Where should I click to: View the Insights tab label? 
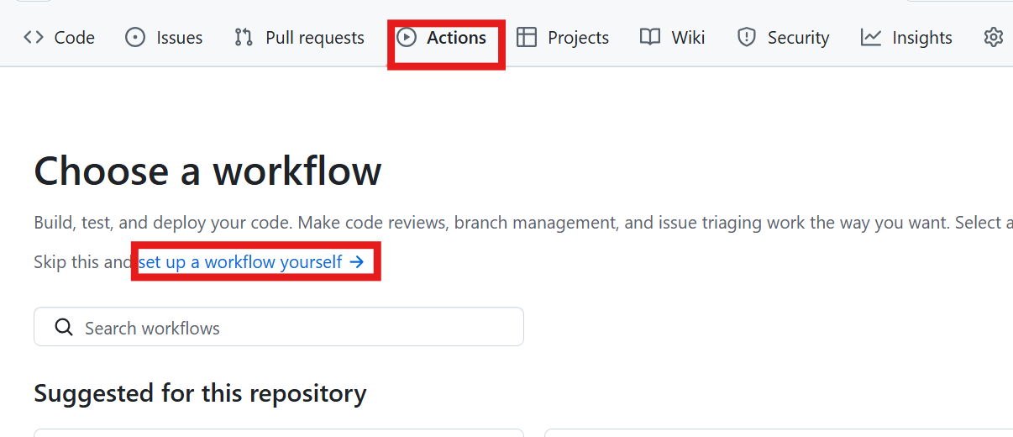(921, 38)
